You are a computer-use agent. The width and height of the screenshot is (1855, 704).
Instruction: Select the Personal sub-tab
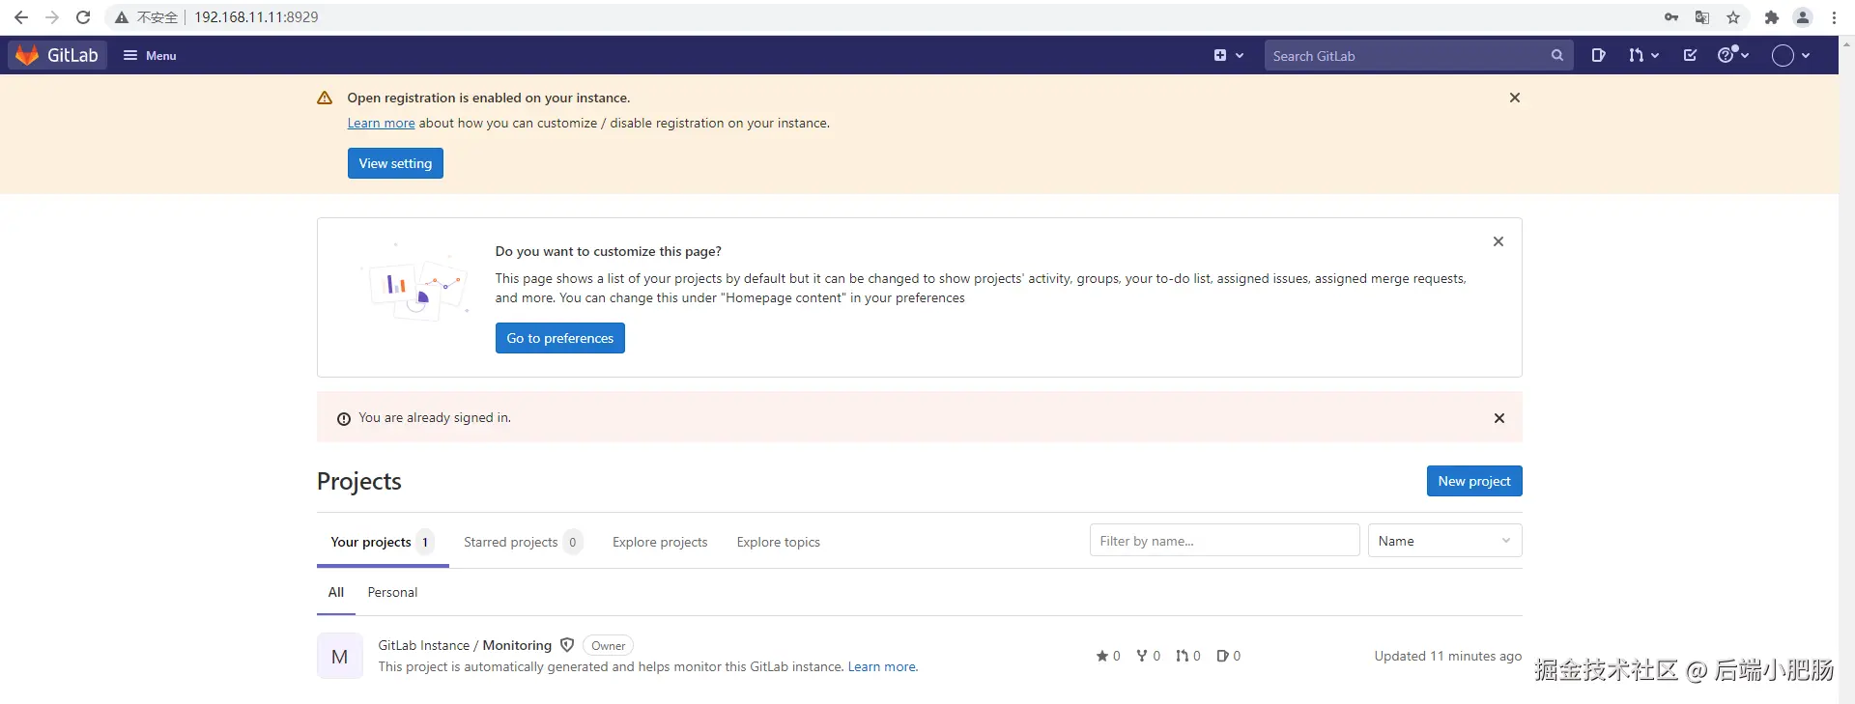[392, 592]
